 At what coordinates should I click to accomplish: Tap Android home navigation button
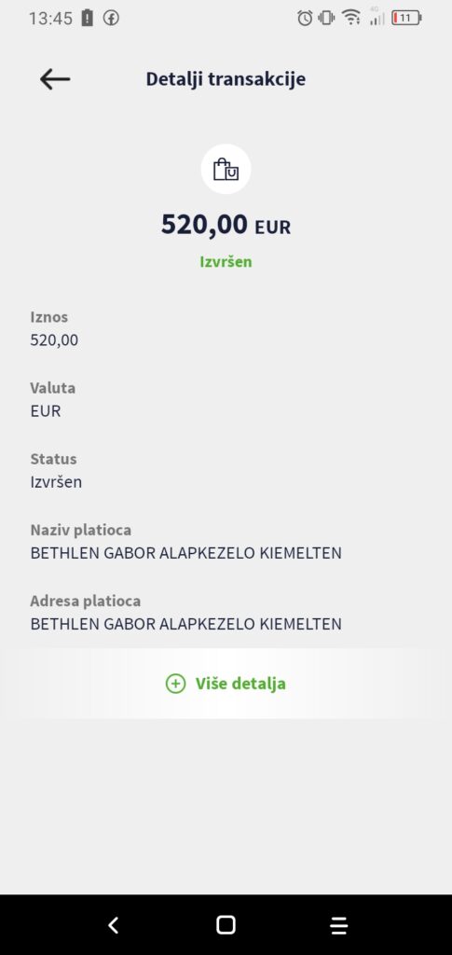tap(226, 924)
